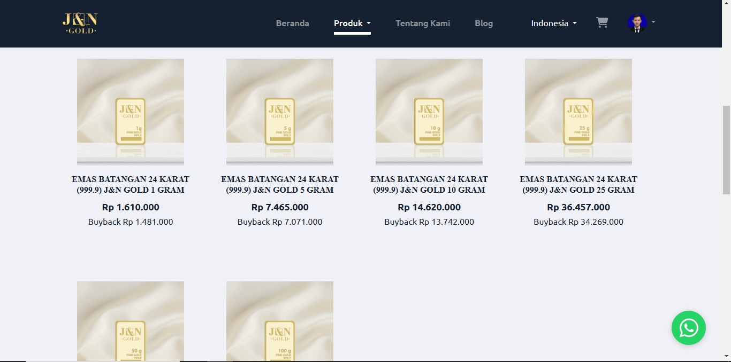Open the 5 gram gold bar image
The height and width of the screenshot is (362, 731).
pos(280,112)
